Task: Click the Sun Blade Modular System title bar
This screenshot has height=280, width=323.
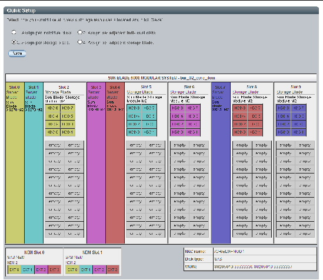Action: point(161,78)
